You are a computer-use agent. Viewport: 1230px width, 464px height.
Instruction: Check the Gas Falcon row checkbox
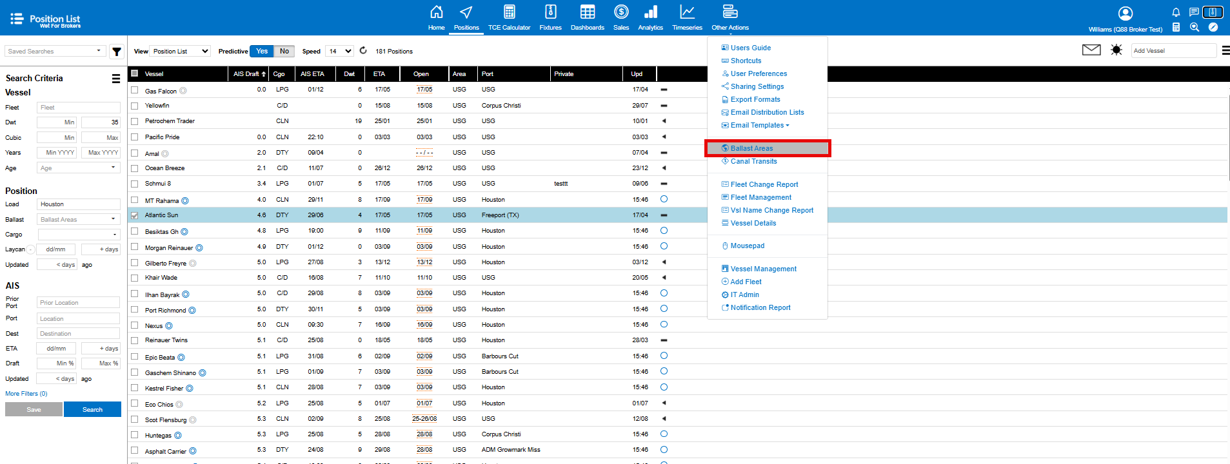[x=135, y=90]
